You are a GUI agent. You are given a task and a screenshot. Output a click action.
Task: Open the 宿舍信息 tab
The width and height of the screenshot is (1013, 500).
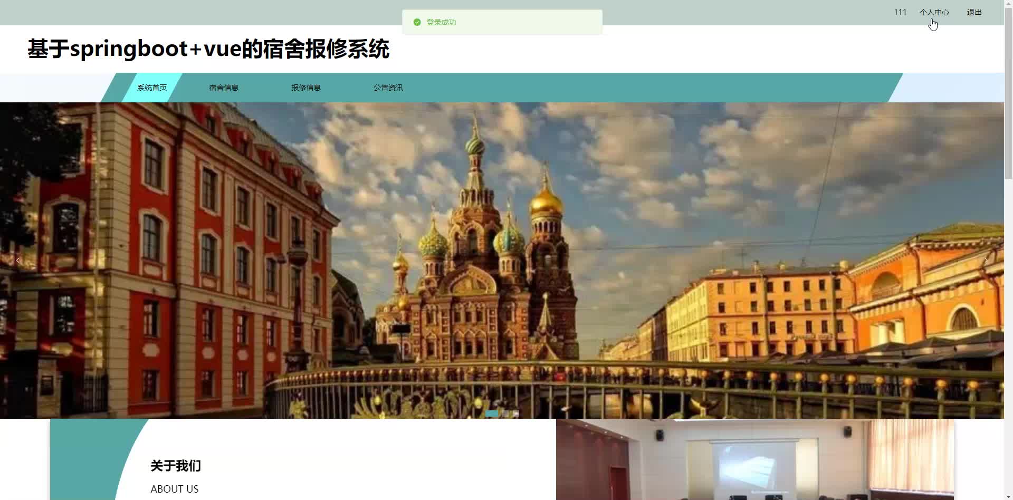(224, 88)
